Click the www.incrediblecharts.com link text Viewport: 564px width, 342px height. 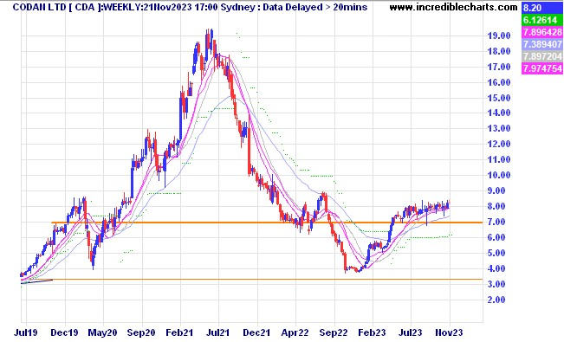(453, 7)
